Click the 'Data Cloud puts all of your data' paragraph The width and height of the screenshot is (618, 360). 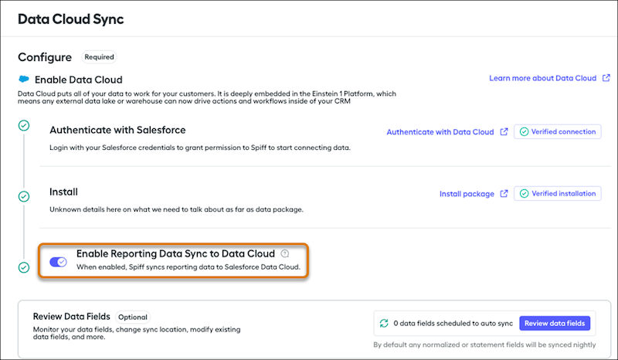pos(207,97)
